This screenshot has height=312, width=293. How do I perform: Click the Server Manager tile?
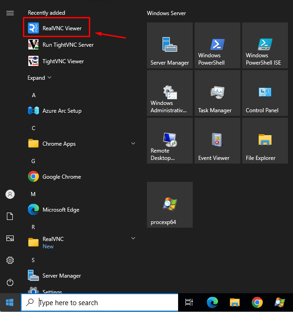pyautogui.click(x=169, y=45)
